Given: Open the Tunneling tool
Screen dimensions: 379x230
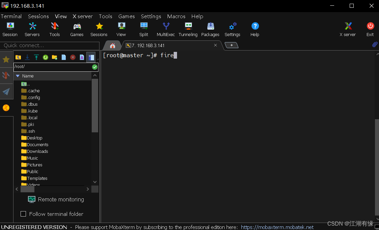Looking at the screenshot, I should coord(188,29).
